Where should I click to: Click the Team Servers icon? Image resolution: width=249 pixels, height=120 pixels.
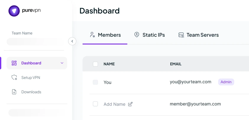181,35
